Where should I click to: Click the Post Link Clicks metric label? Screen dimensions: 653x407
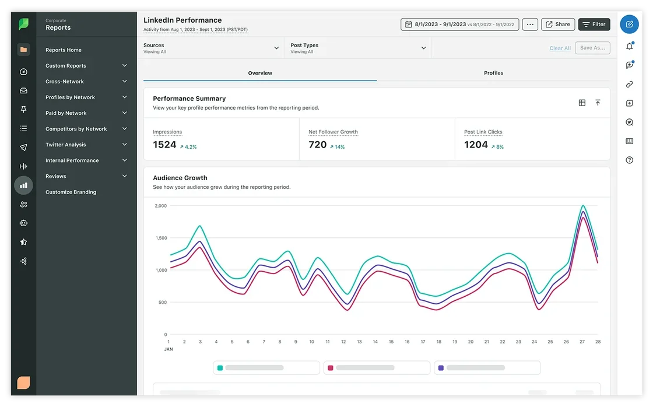(x=483, y=132)
